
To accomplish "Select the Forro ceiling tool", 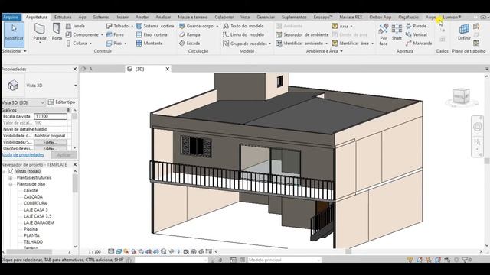I will click(x=116, y=34).
